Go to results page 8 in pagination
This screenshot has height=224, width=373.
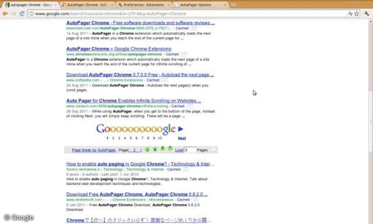(148, 138)
